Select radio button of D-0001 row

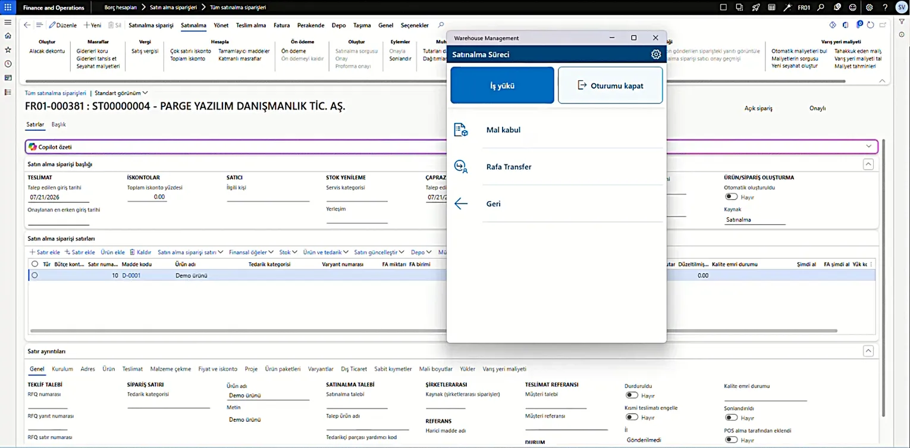pyautogui.click(x=34, y=275)
